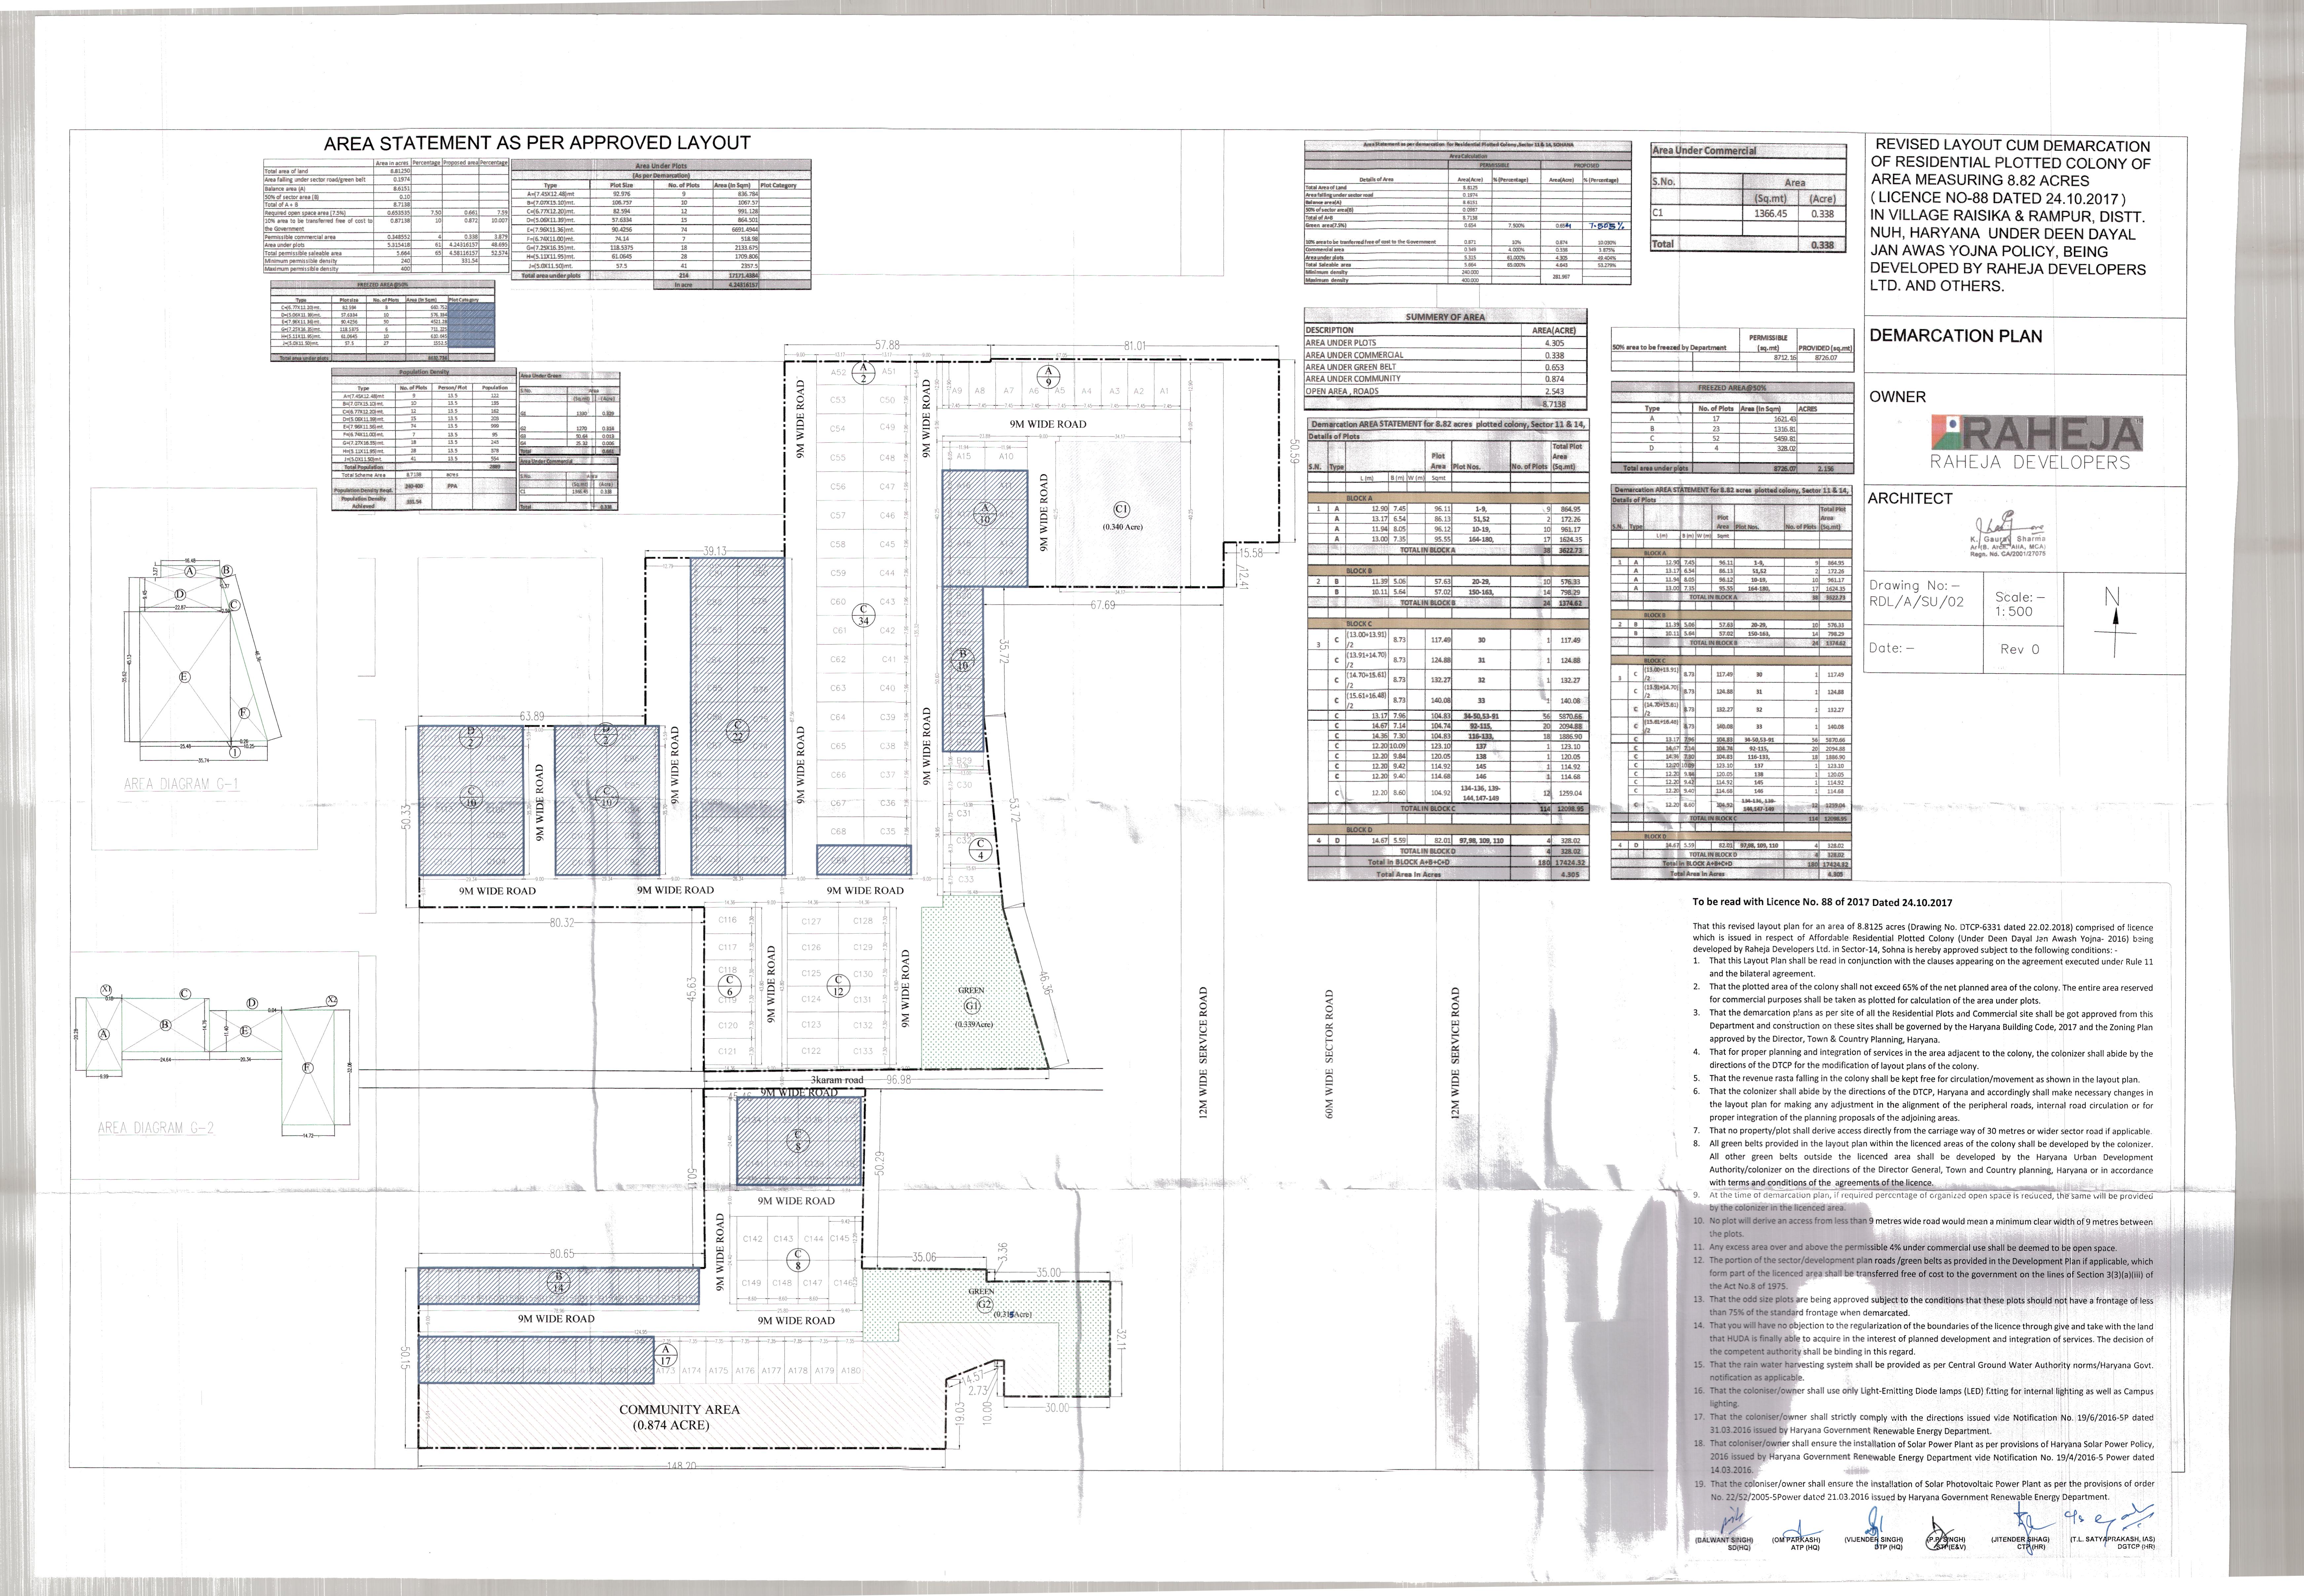Click the Area Under Commercial table heading

click(1704, 151)
